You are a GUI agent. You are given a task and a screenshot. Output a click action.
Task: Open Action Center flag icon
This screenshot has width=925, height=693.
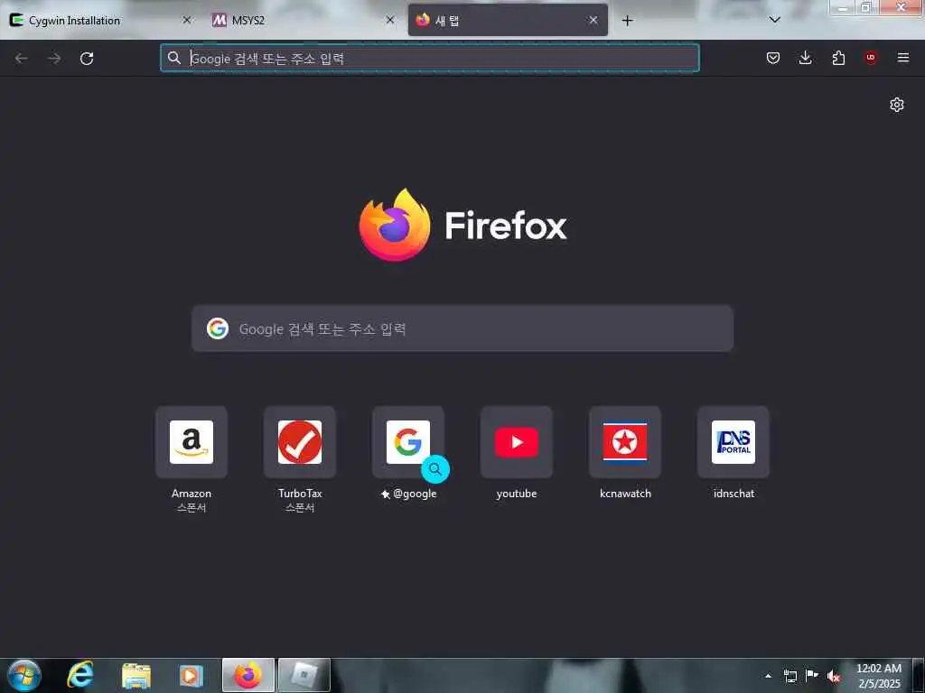coord(812,675)
